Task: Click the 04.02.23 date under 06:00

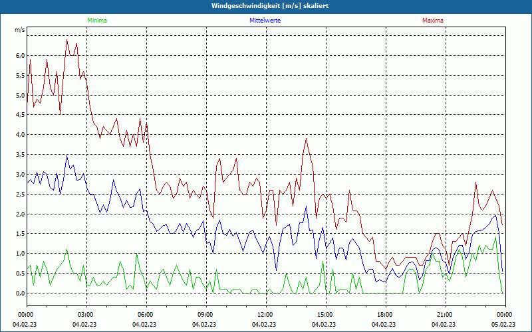Action: tap(144, 325)
